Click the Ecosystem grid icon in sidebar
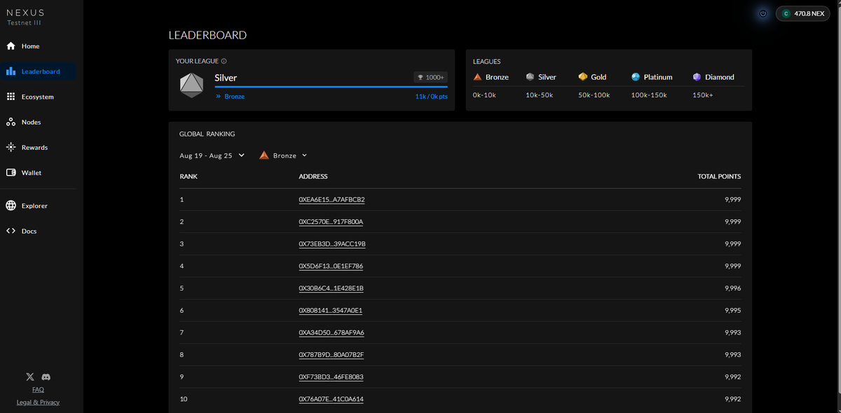 tap(11, 97)
